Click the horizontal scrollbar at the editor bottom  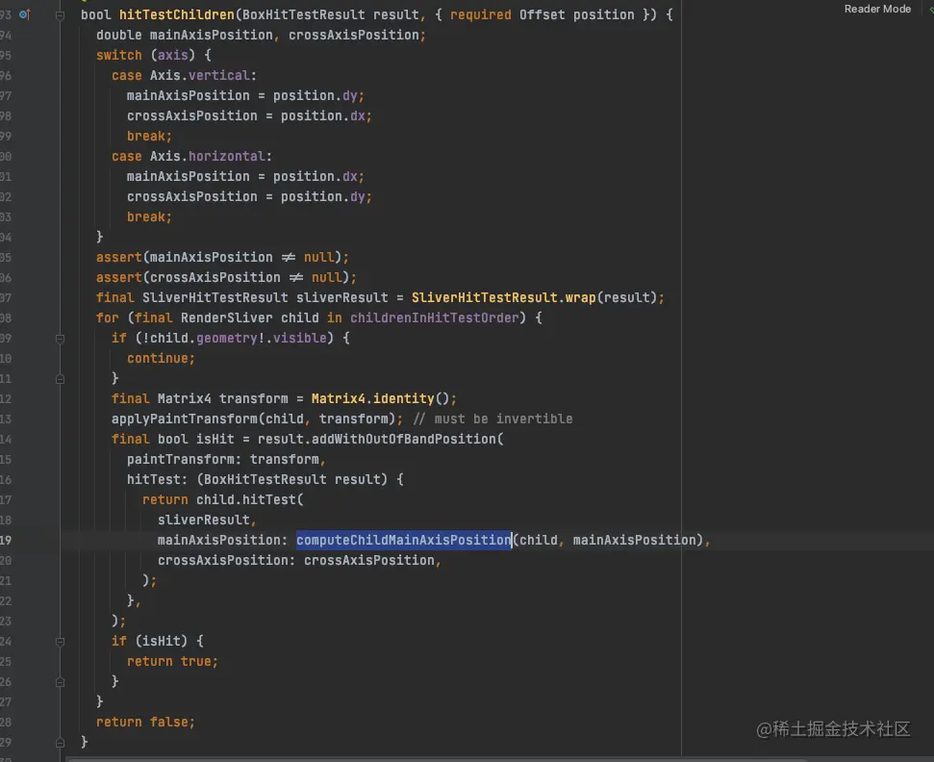(438, 759)
